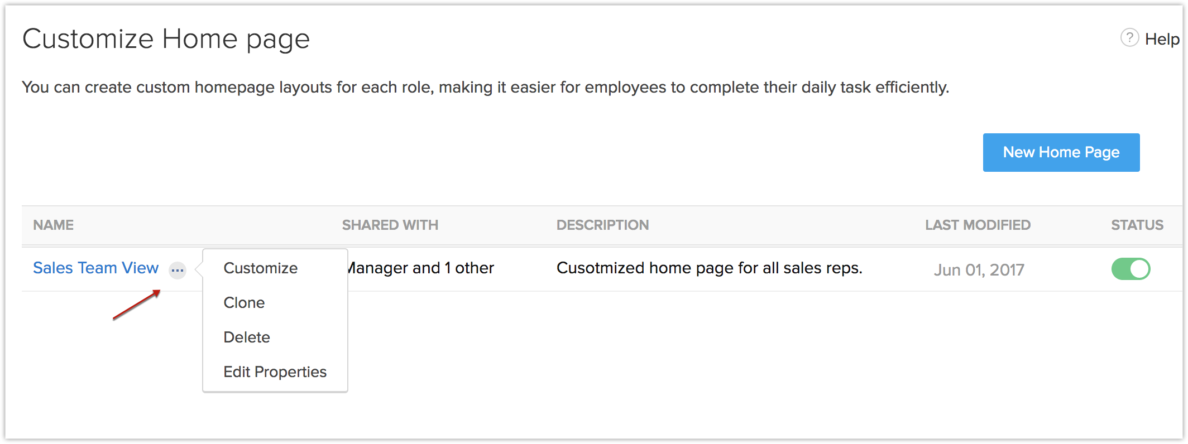1188x444 pixels.
Task: Open Edit Properties from the menu
Action: [x=275, y=372]
